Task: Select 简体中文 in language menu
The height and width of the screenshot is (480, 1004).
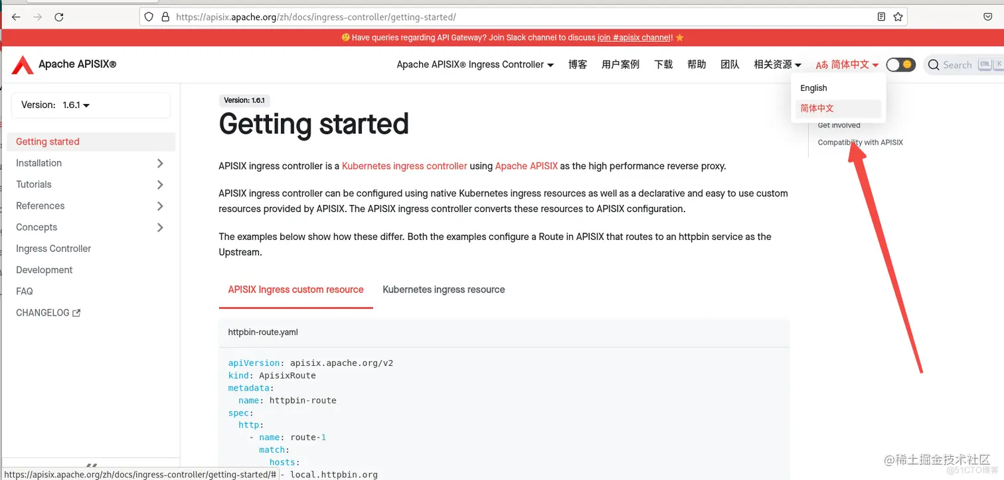Action: pyautogui.click(x=838, y=108)
